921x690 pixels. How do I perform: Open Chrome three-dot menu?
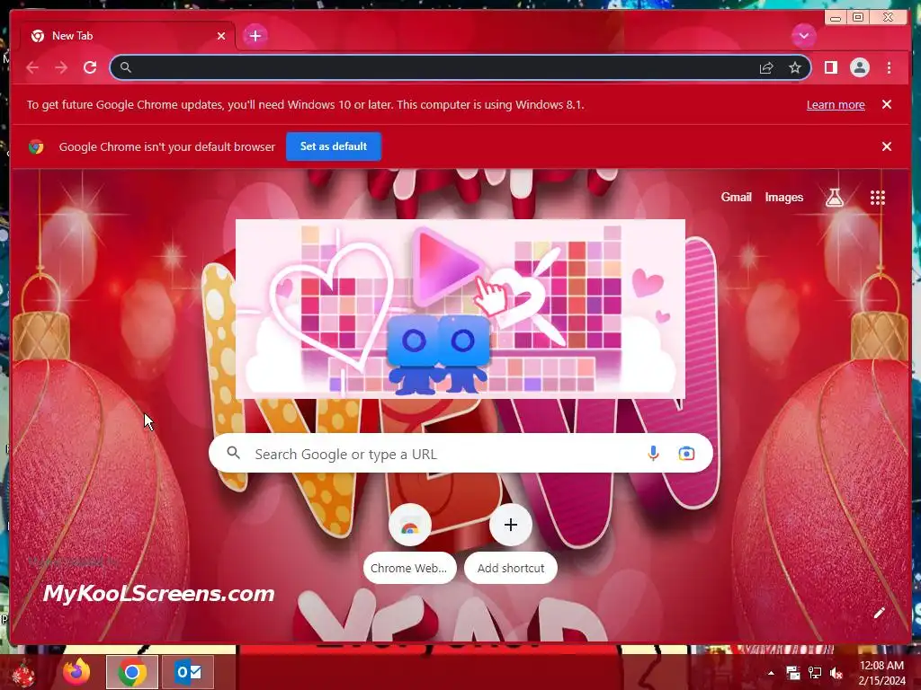point(889,67)
